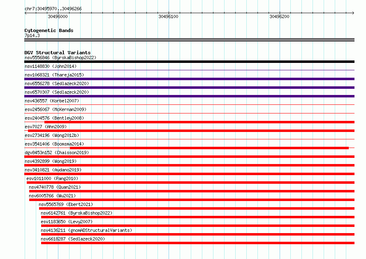
Task: Click the red bar for nsv5565769 (Ebert2021)
Action: [x=197, y=208]
